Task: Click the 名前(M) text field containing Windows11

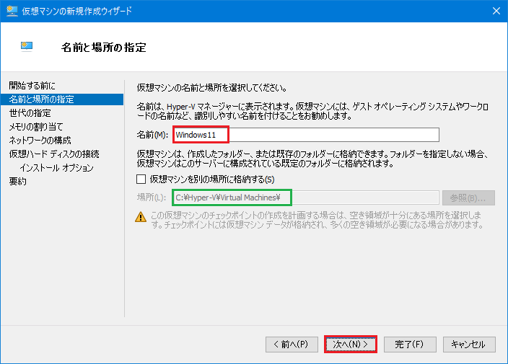Action: [x=306, y=135]
